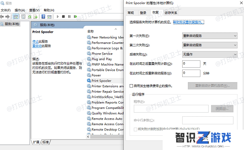Switch to the 常规 tab

131,13
